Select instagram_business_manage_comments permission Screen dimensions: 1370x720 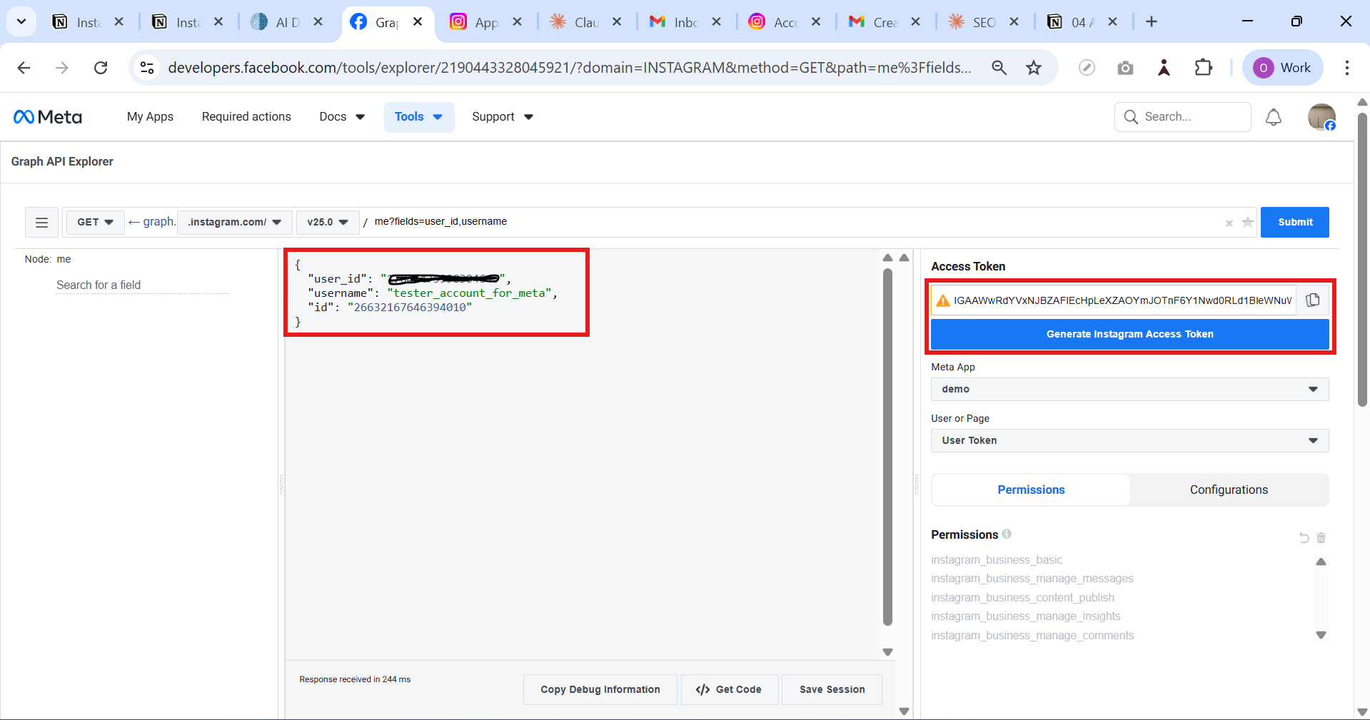pyautogui.click(x=1032, y=636)
